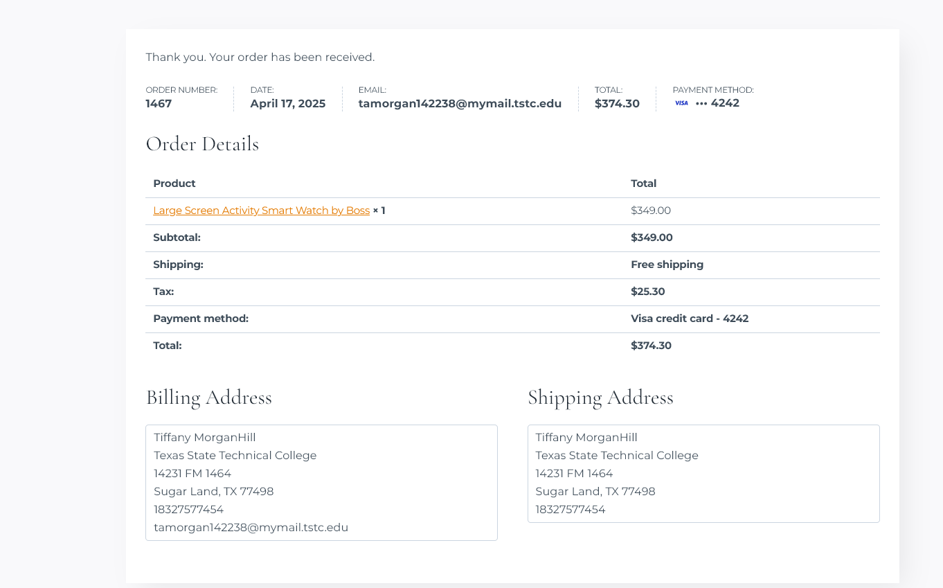Select the date April 17, 2025

click(288, 103)
